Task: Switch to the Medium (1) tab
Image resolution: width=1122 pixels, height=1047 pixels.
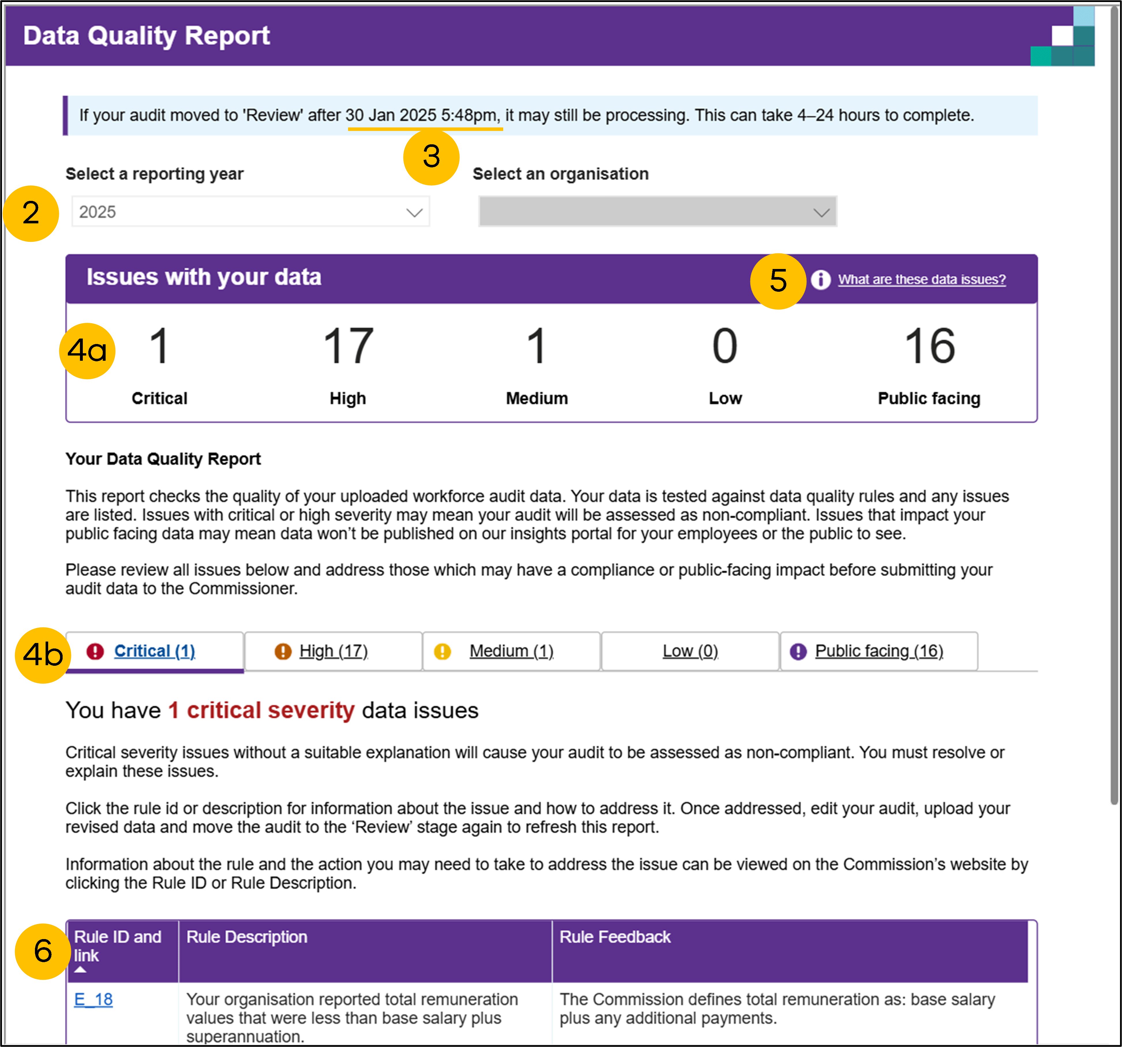Action: (x=511, y=651)
